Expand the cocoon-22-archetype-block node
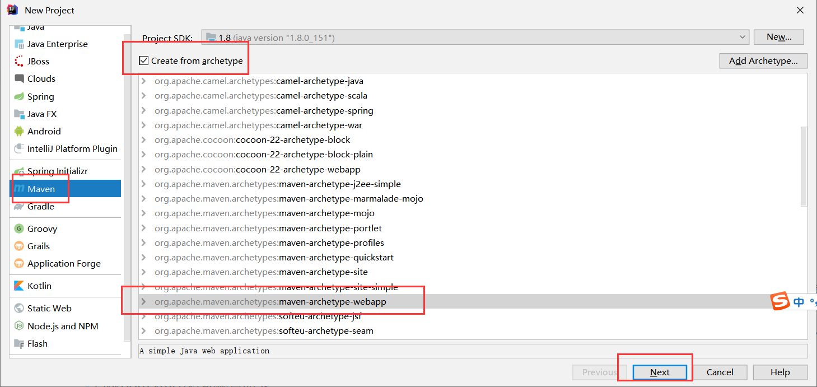 pos(144,140)
